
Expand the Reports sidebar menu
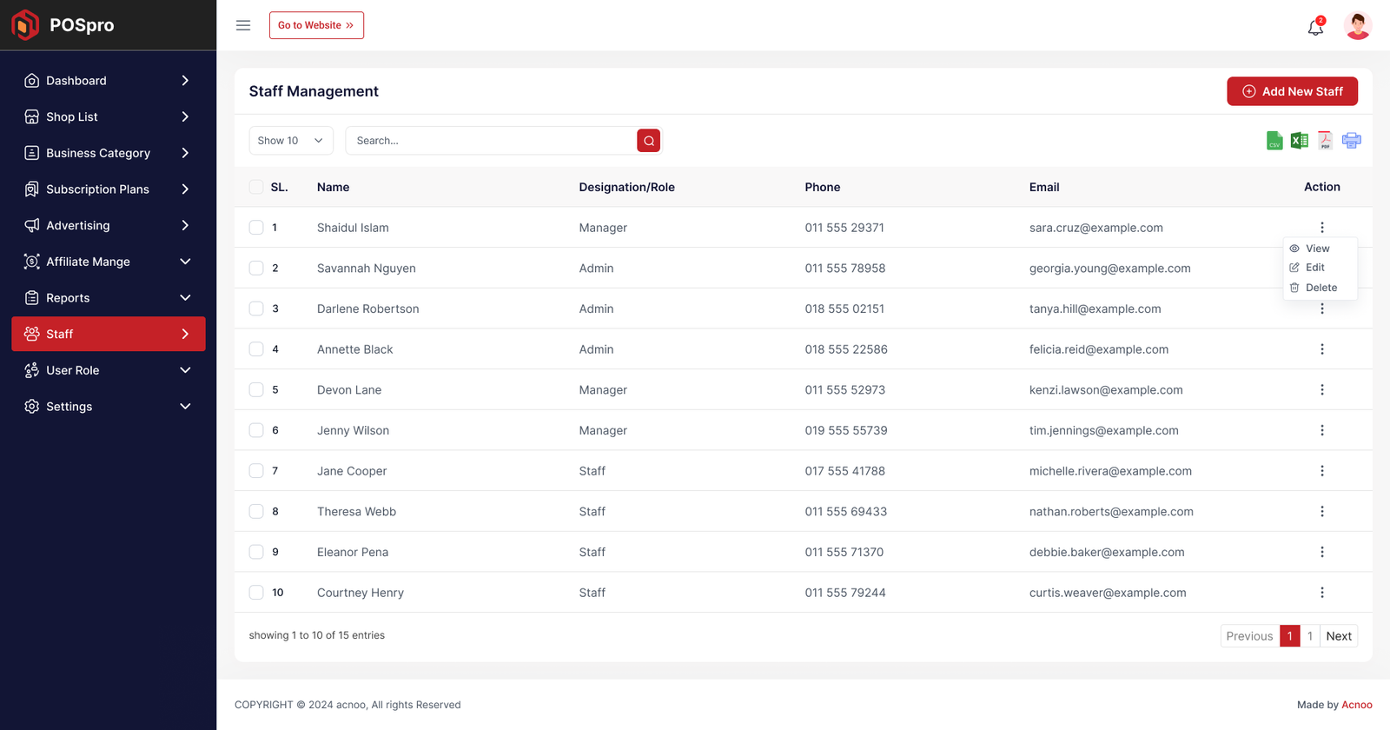tap(108, 298)
